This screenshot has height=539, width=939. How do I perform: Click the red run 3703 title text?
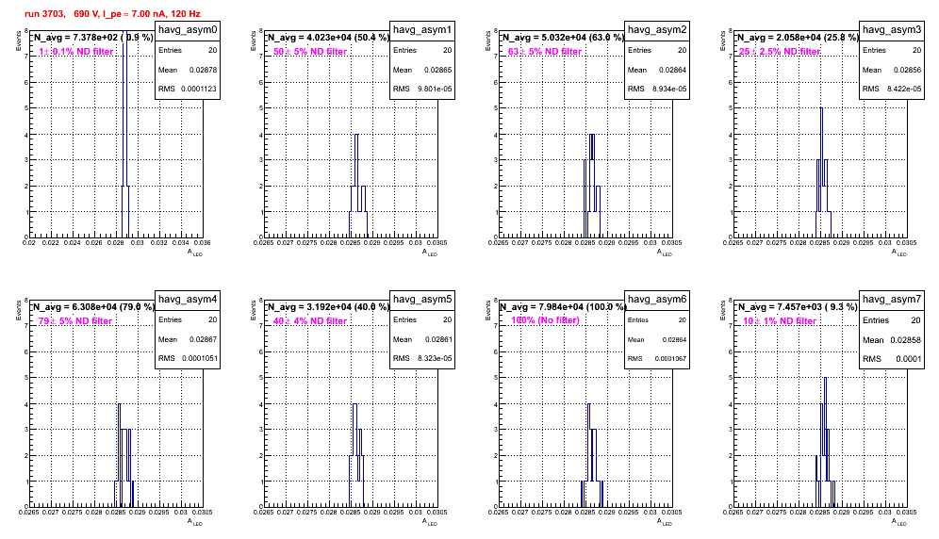pos(112,14)
